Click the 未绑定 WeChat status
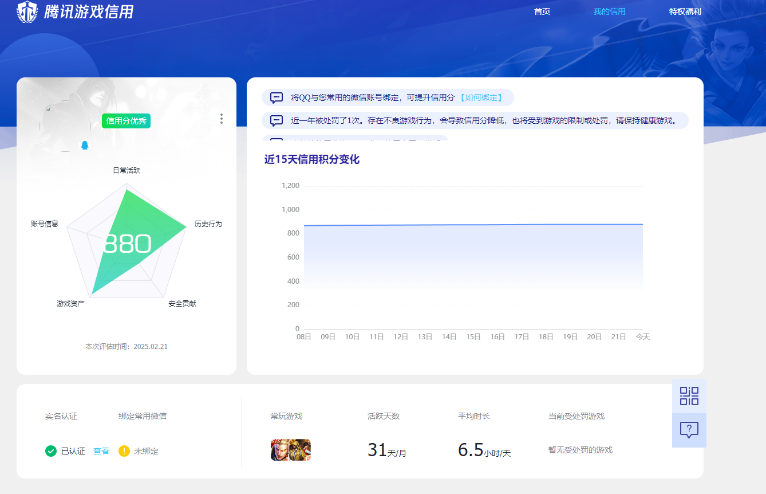Image resolution: width=766 pixels, height=494 pixels. click(146, 451)
